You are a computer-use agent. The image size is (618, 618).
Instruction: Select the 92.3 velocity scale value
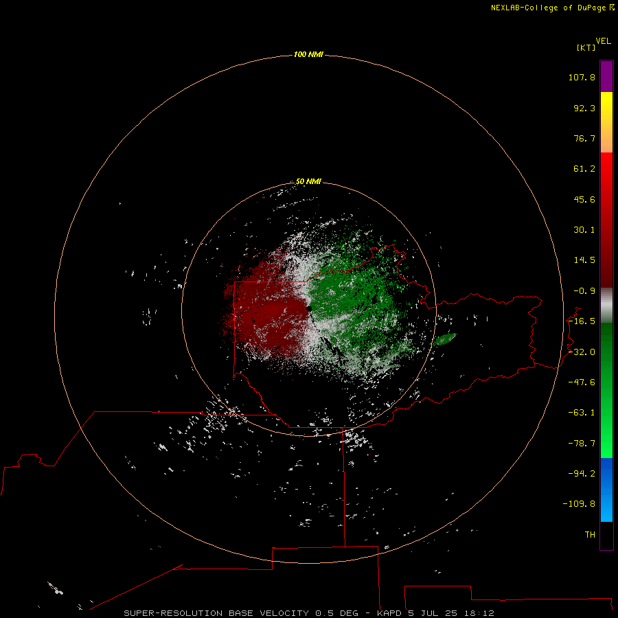point(584,108)
